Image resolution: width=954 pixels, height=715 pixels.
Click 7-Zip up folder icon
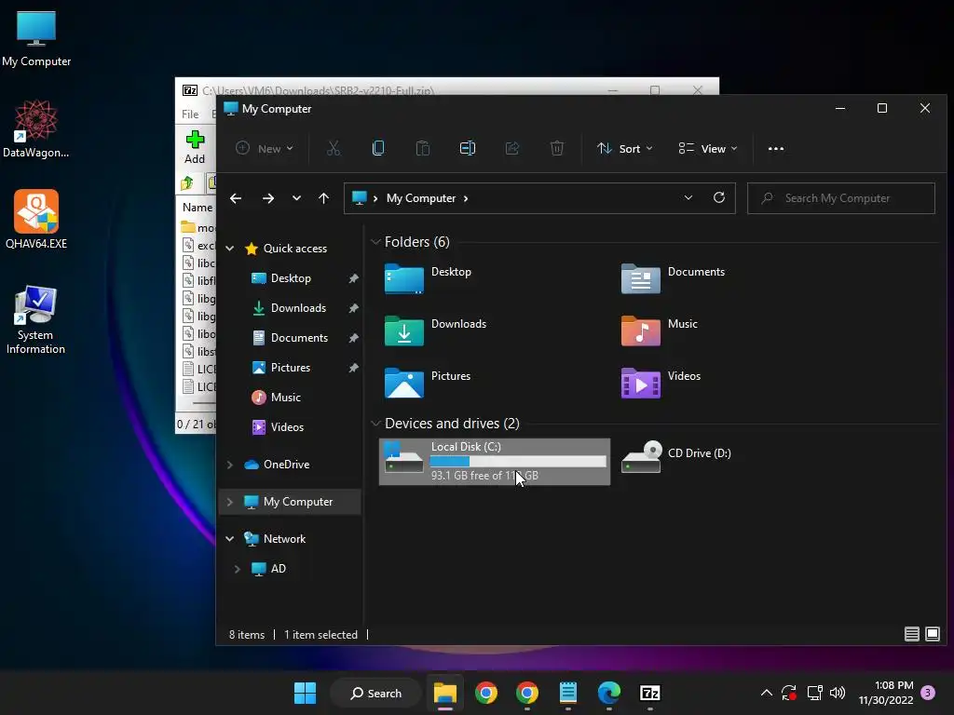pos(186,182)
